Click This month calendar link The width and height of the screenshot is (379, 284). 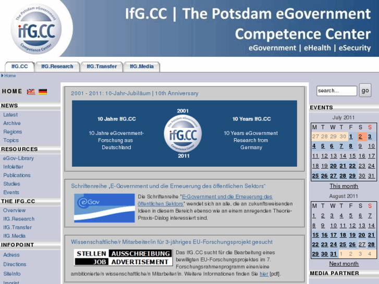344,186
